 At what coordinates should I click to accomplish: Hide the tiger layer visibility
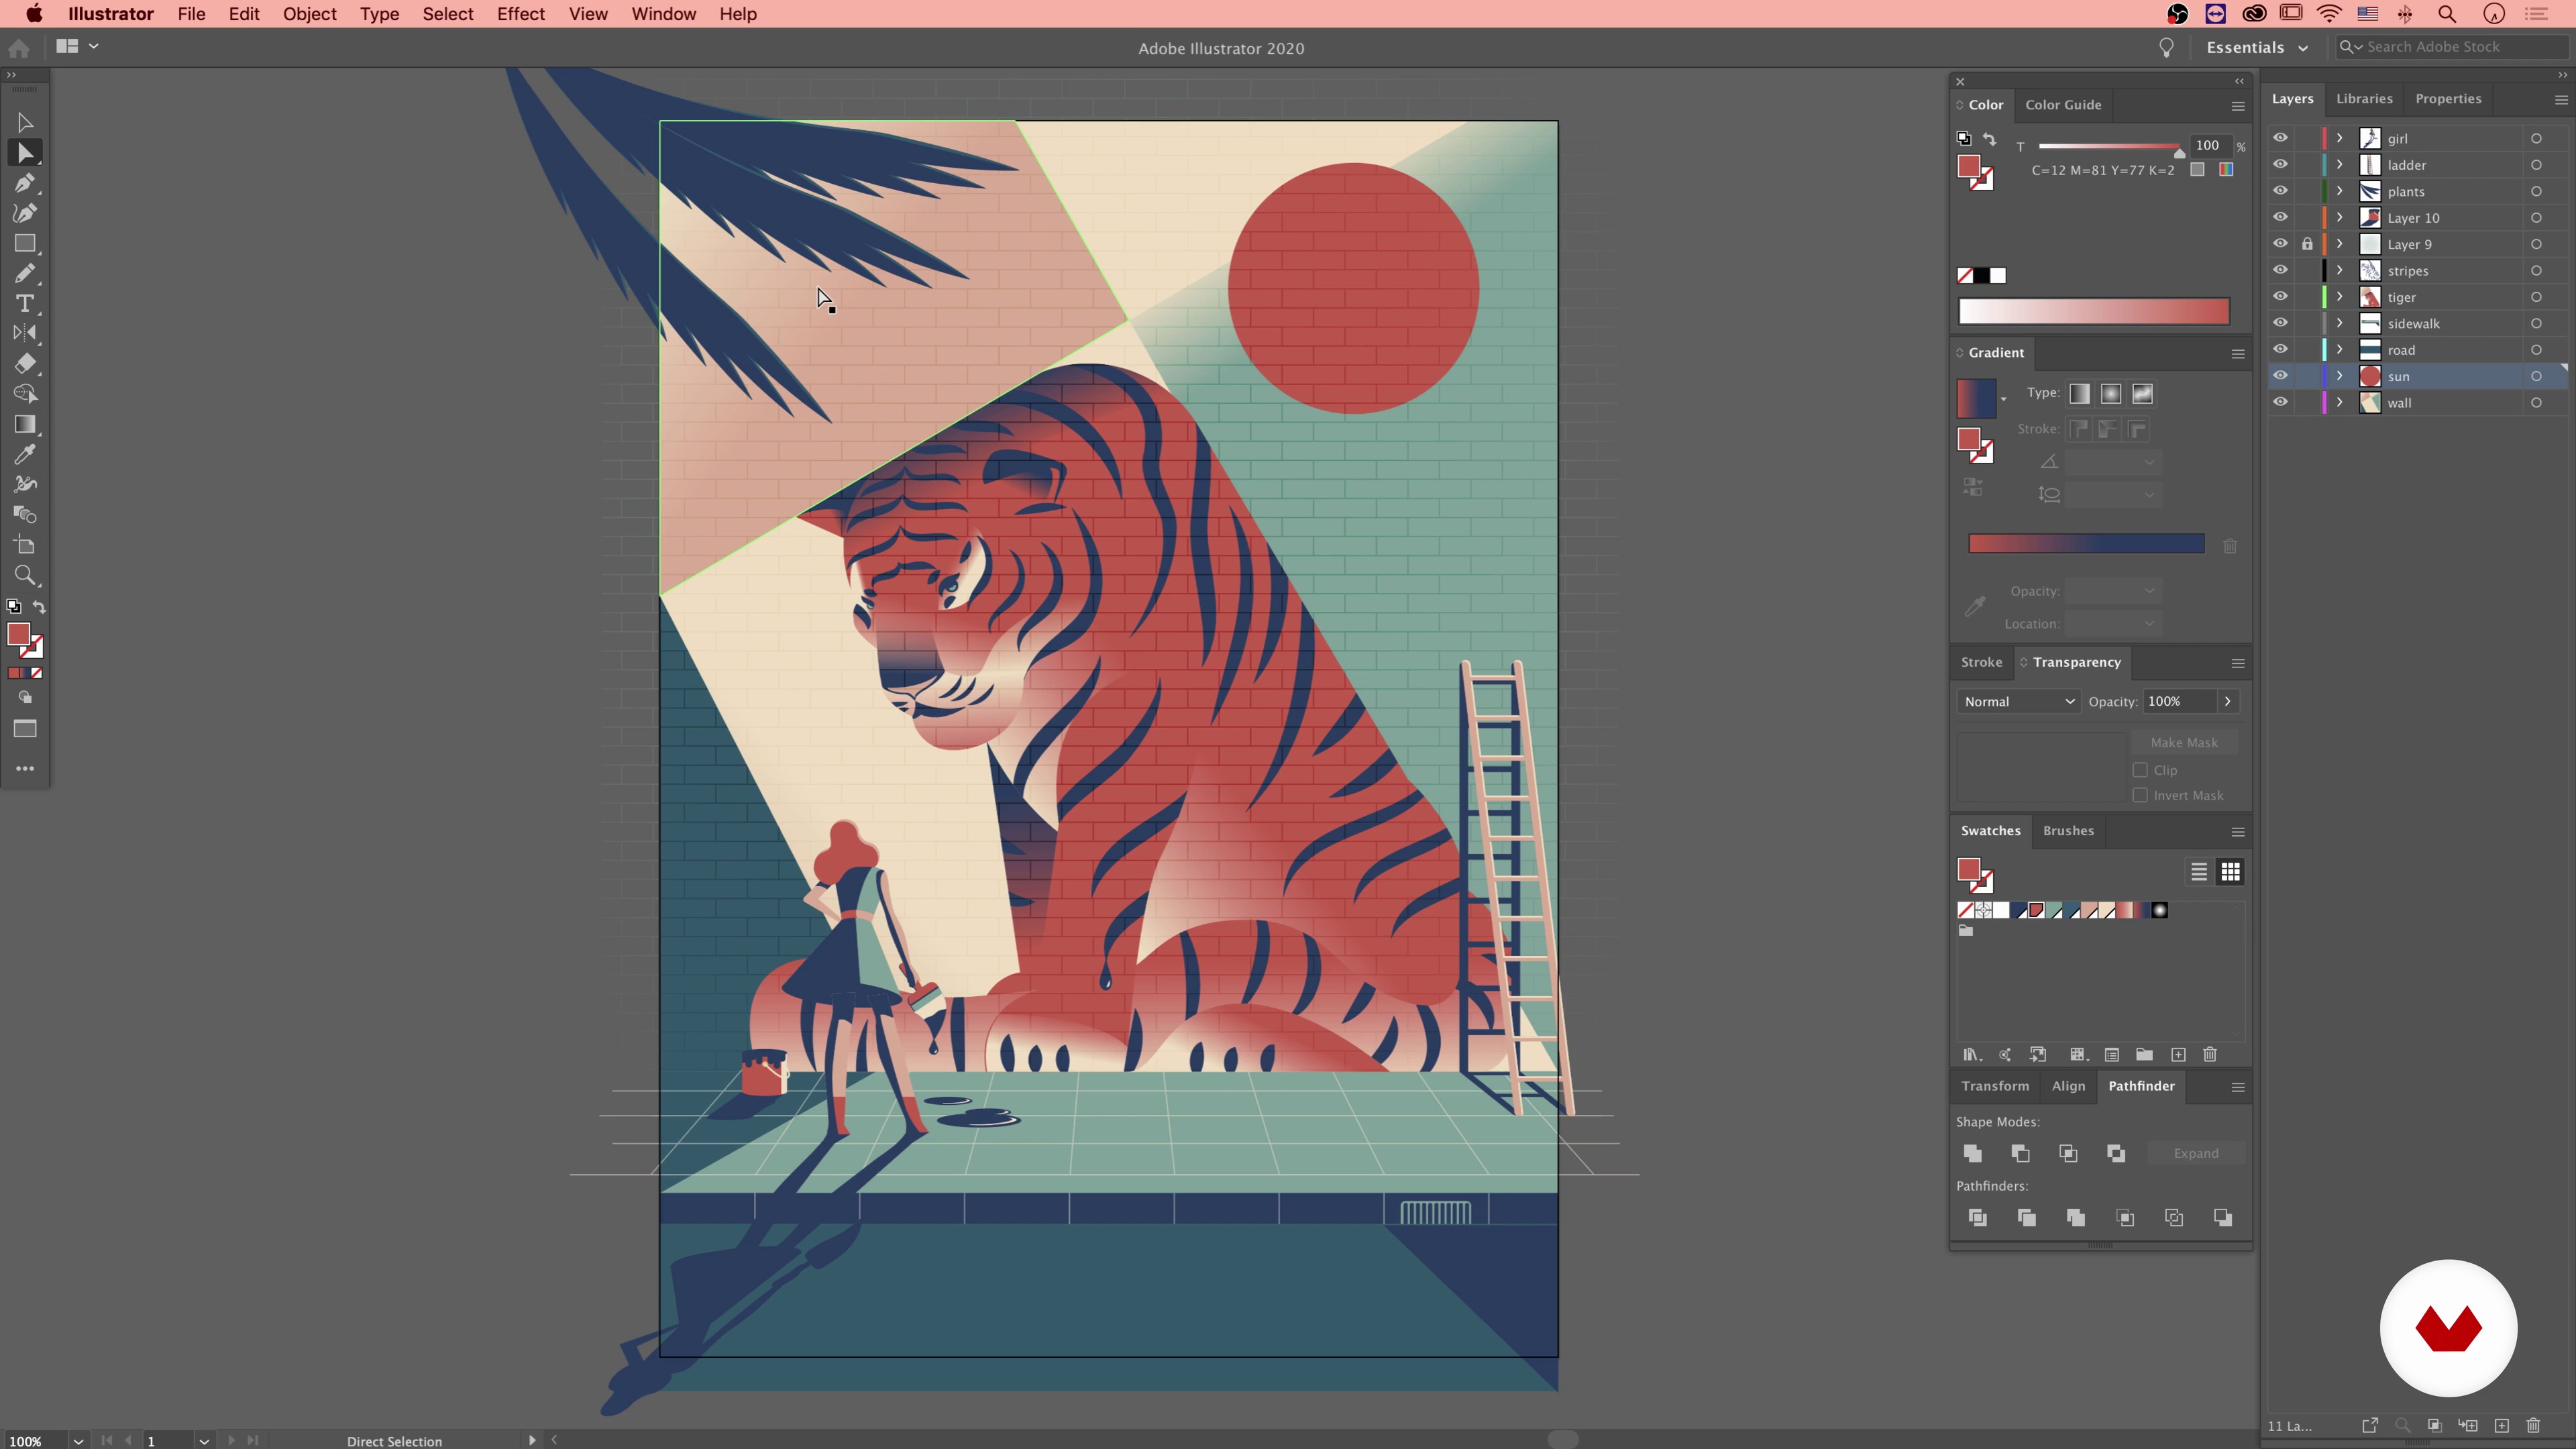pyautogui.click(x=2280, y=297)
